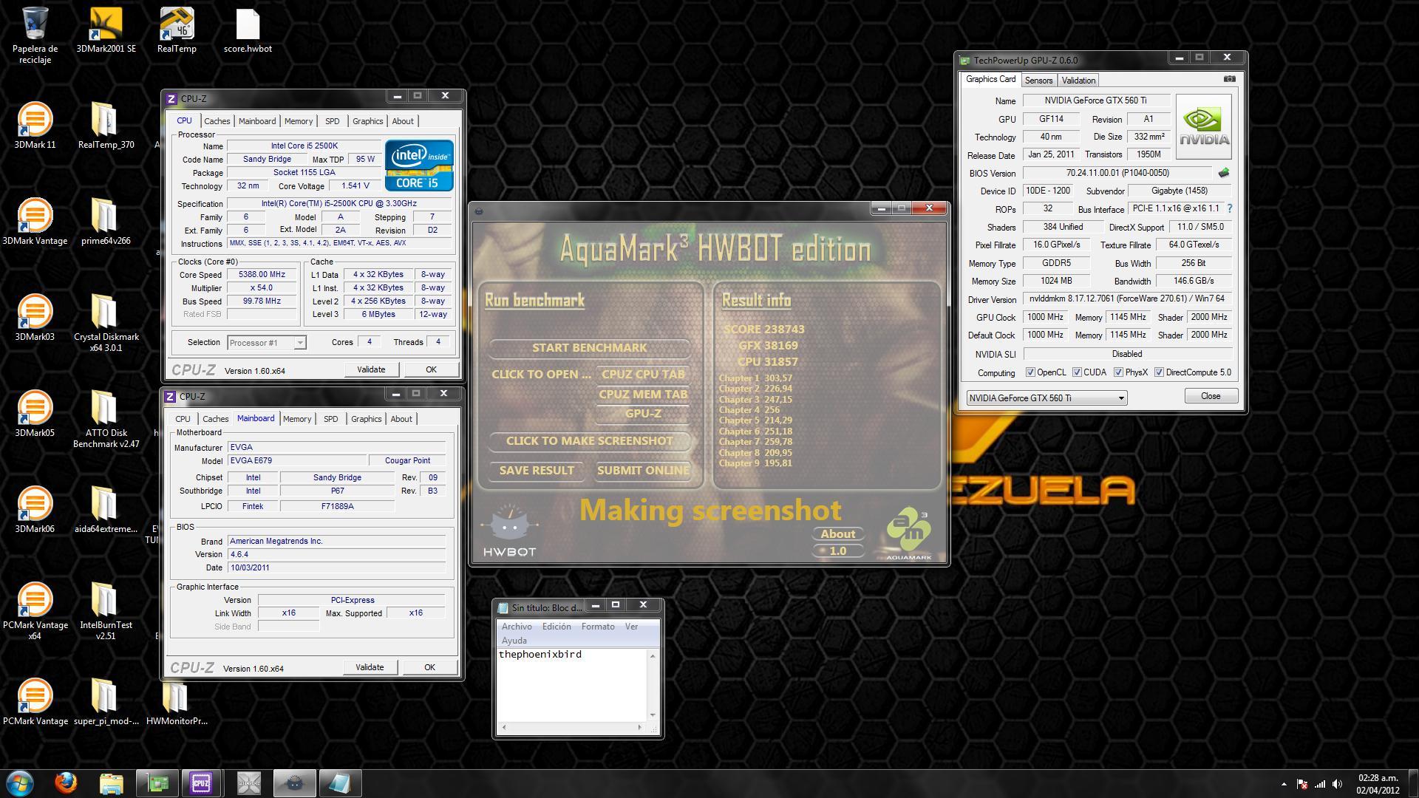Click the About button in AquaMark
Image resolution: width=1419 pixels, height=798 pixels.
point(838,533)
